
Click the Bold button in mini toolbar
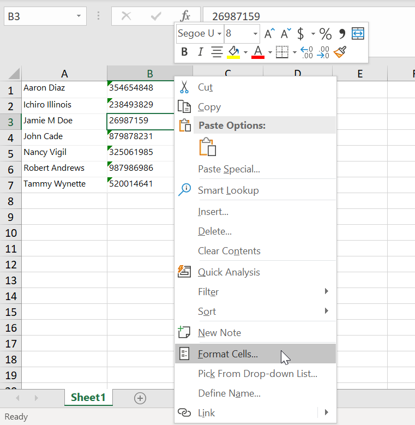pyautogui.click(x=184, y=52)
